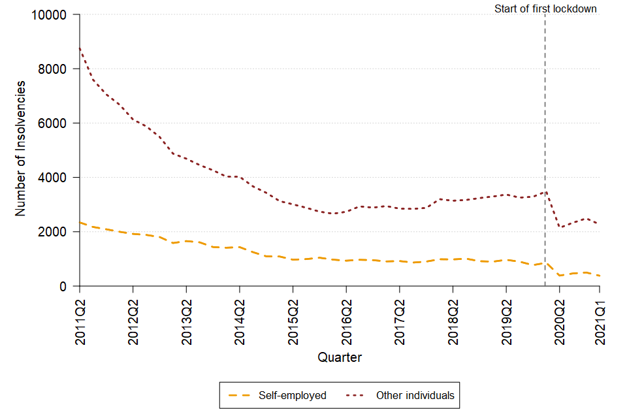Click the Start of first lockdown label
Image resolution: width=627 pixels, height=418 pixels.
pos(545,9)
